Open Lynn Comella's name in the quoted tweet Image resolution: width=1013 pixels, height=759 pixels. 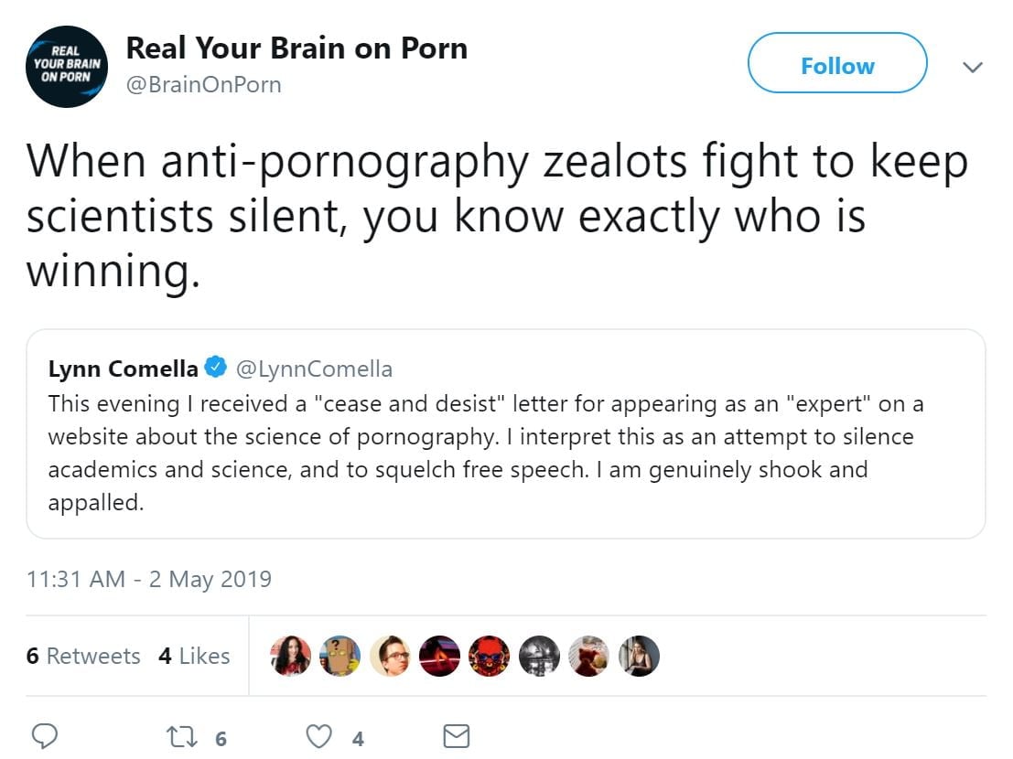tap(123, 369)
